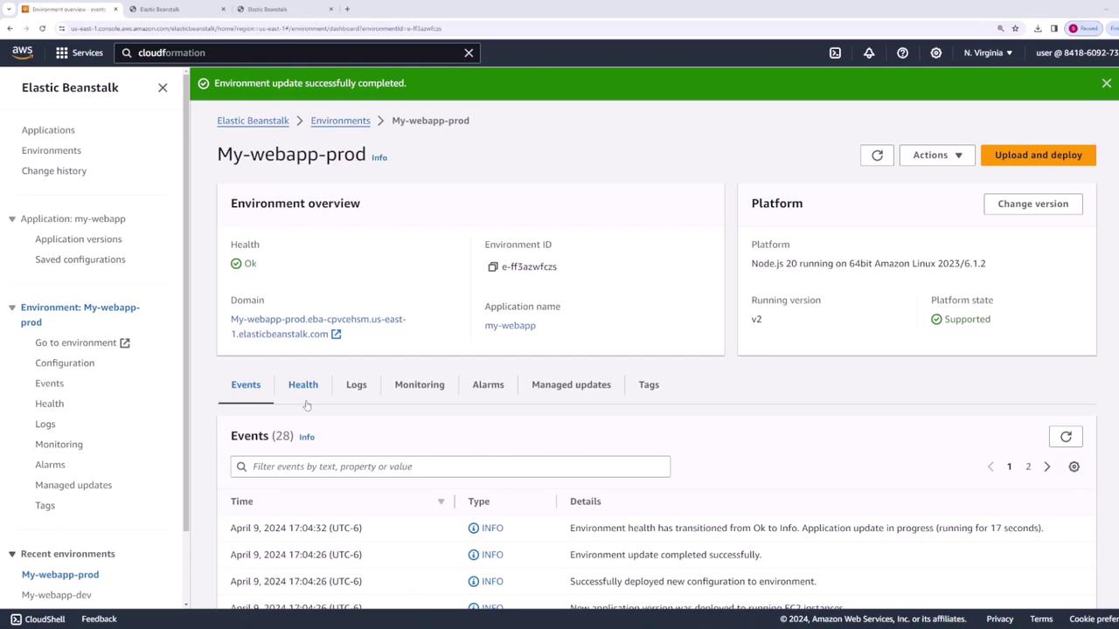The width and height of the screenshot is (1119, 629).
Task: Select the Events tab
Action: point(246,384)
